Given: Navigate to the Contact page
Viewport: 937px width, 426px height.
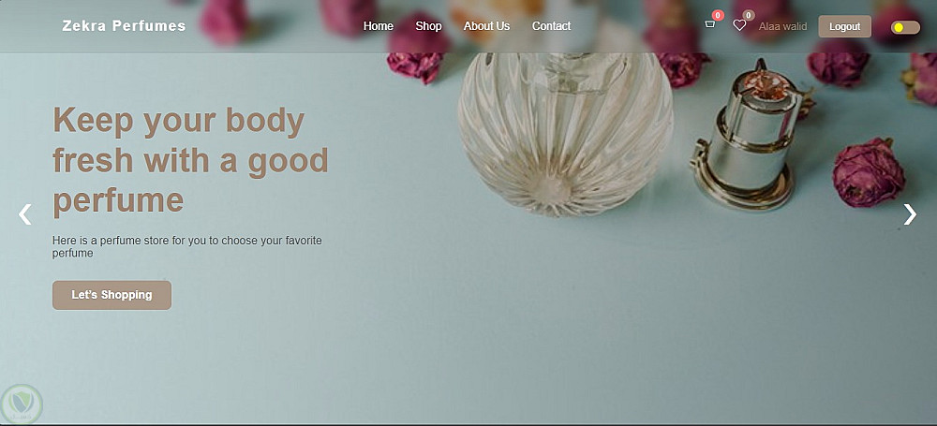Looking at the screenshot, I should click(552, 26).
